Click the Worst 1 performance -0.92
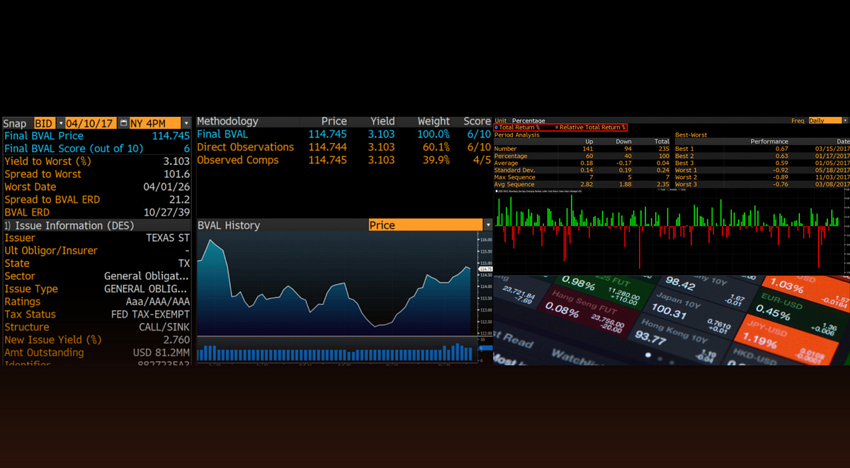Viewport: 850px width, 468px height. point(780,170)
